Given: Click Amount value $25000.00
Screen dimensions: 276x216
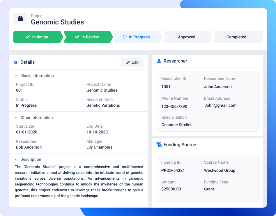Looking at the screenshot, I should click(171, 189).
